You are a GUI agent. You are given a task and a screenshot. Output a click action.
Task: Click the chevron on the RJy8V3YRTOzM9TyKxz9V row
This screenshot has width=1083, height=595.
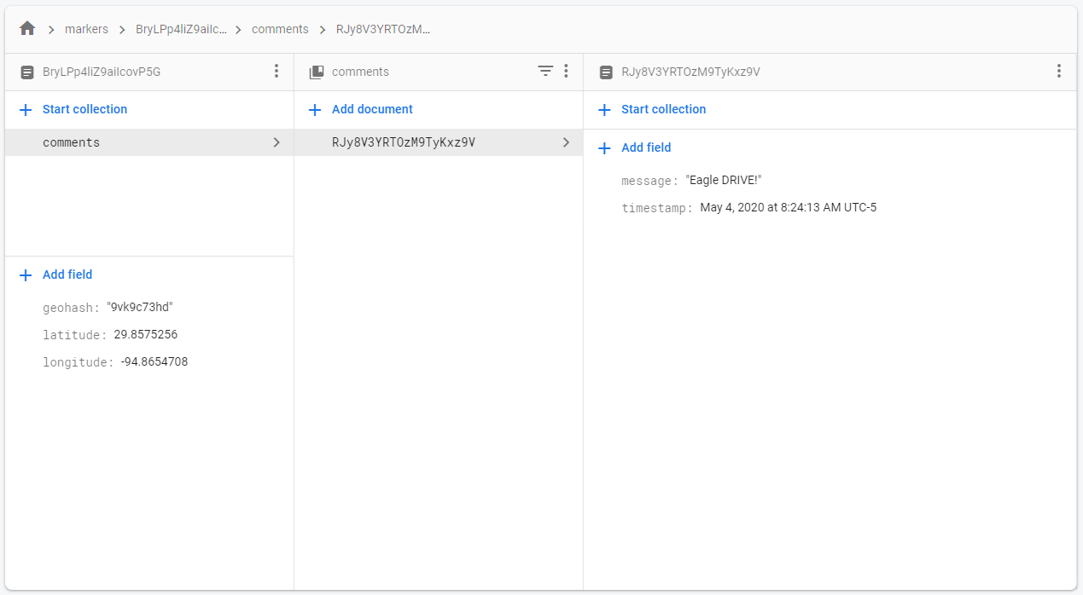[566, 142]
